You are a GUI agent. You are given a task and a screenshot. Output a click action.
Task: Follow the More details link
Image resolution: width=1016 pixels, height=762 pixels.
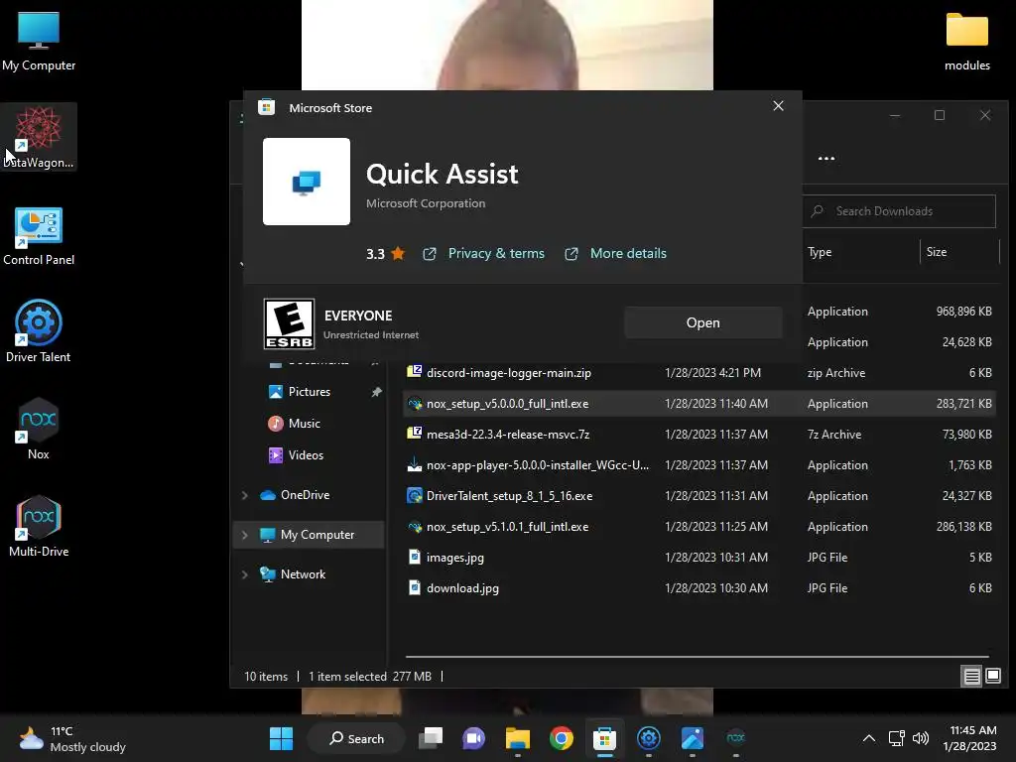coord(628,253)
